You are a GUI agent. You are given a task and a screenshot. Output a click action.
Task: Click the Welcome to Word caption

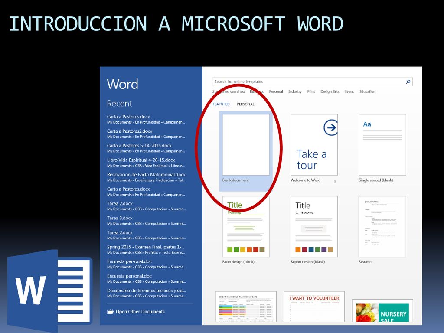305,180
